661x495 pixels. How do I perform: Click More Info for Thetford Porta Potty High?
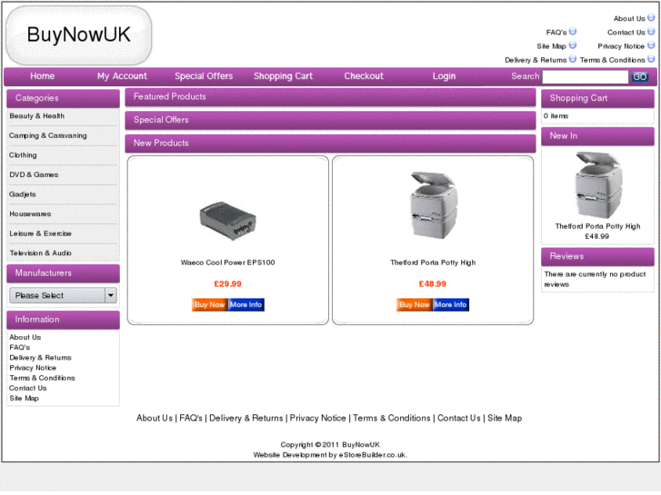tap(451, 304)
